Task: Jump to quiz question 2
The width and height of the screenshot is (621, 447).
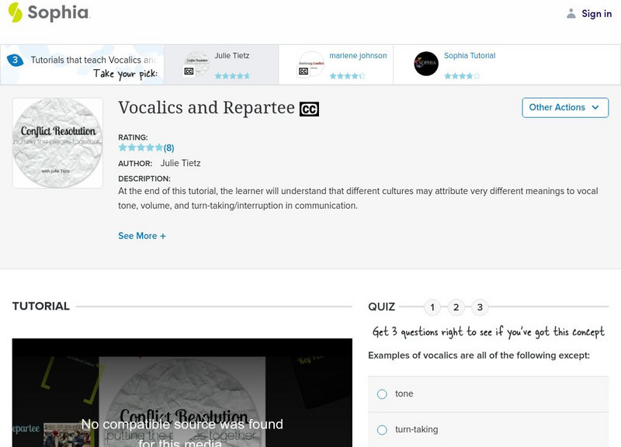Action: click(456, 307)
